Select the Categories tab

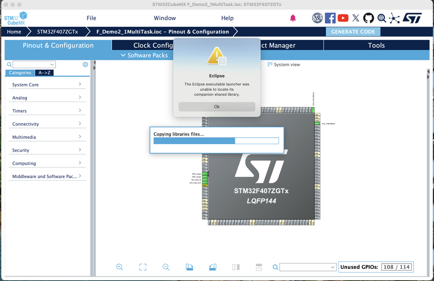[x=20, y=73]
